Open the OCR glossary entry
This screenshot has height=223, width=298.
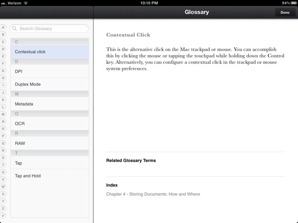50,123
